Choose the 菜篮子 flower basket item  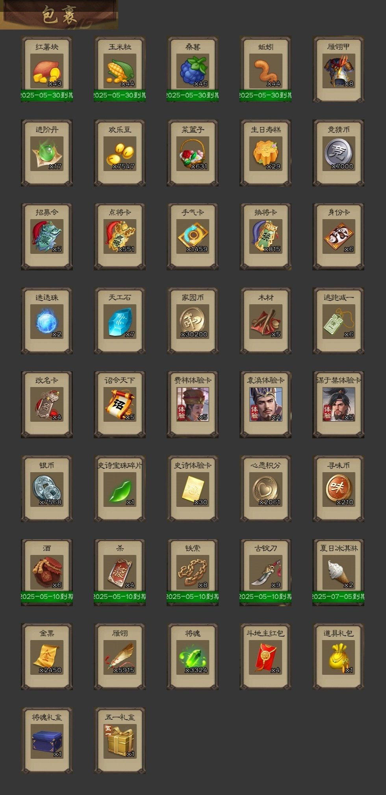(x=193, y=153)
